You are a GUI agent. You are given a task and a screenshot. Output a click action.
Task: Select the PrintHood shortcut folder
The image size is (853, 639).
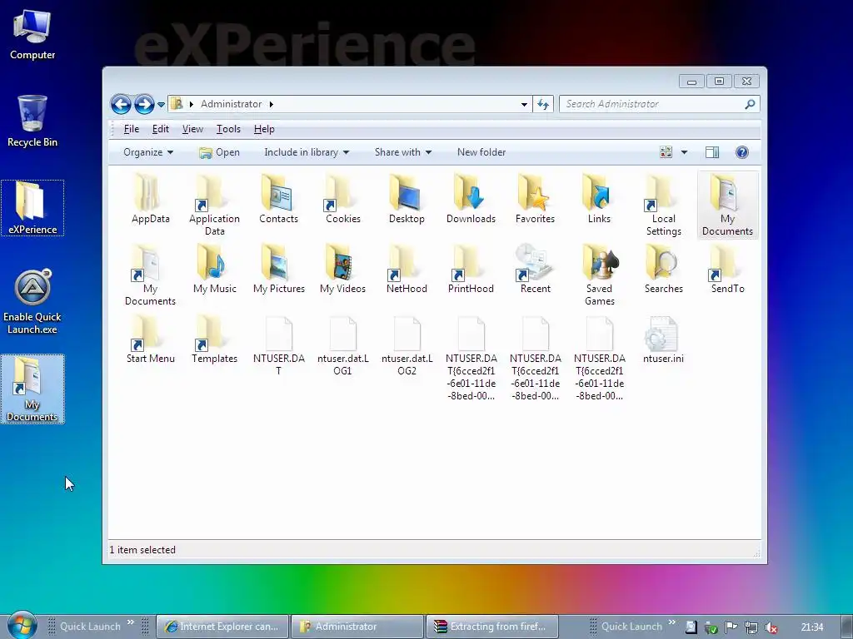point(471,269)
